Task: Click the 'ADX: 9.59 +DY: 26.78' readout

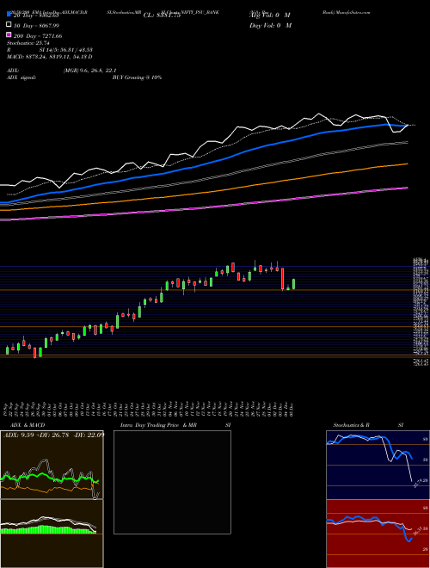Action: [x=38, y=435]
